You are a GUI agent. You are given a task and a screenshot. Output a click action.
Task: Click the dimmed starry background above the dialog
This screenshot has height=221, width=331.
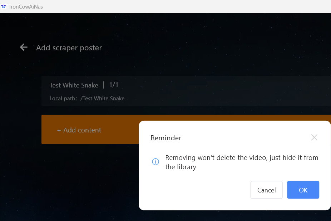214,43
